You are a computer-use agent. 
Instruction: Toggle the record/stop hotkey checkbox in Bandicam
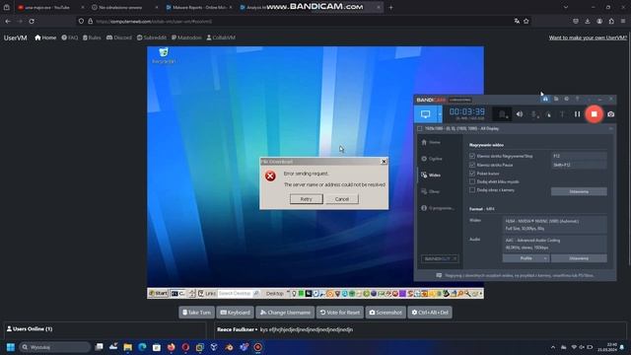pyautogui.click(x=472, y=156)
